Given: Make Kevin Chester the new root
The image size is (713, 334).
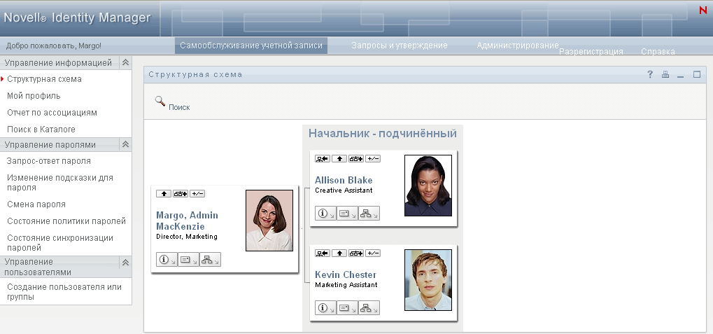Looking at the screenshot, I should (323, 253).
